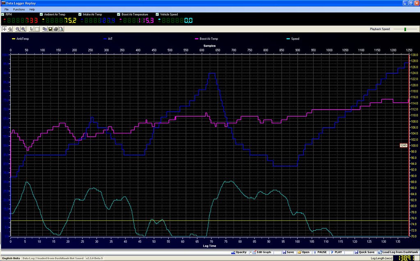The height and width of the screenshot is (261, 420).
Task: Uncheck the Ambient Air Temp checkbox
Action: tap(41, 14)
